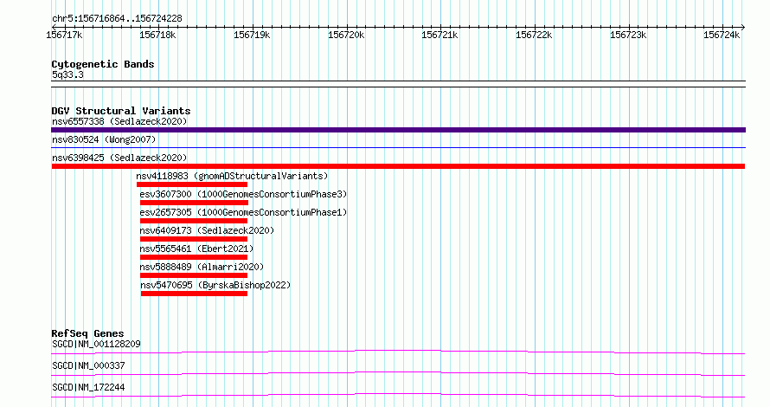
Task: Select the red bar under nsv5470695
Action: pos(194,294)
